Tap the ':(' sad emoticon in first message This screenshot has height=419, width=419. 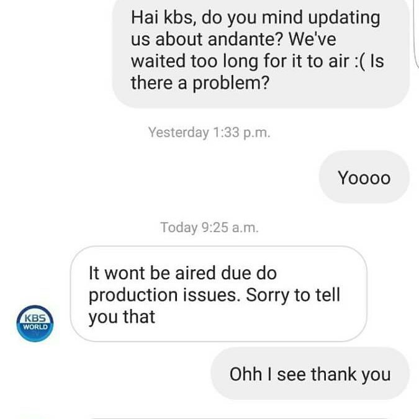coord(360,61)
